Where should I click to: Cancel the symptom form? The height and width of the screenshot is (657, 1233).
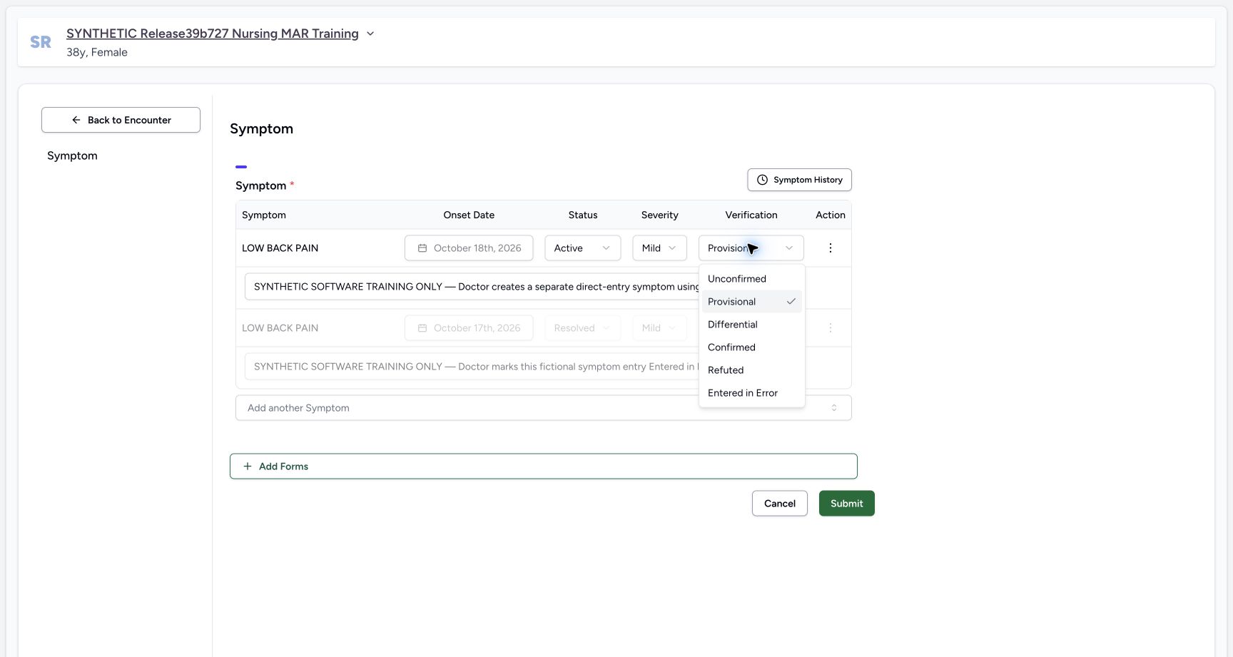pos(780,504)
